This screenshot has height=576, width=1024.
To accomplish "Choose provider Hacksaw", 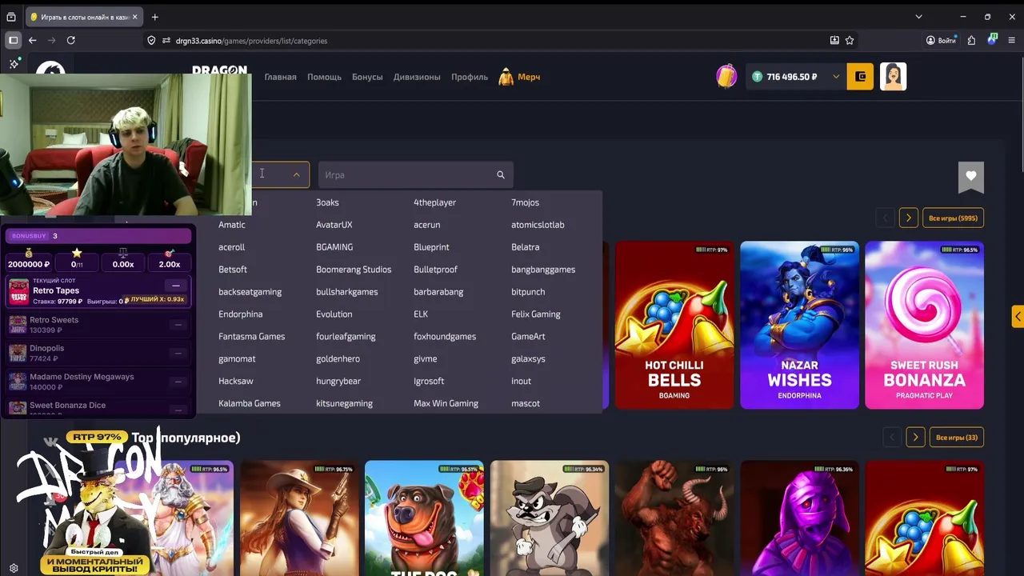I will [x=236, y=382].
